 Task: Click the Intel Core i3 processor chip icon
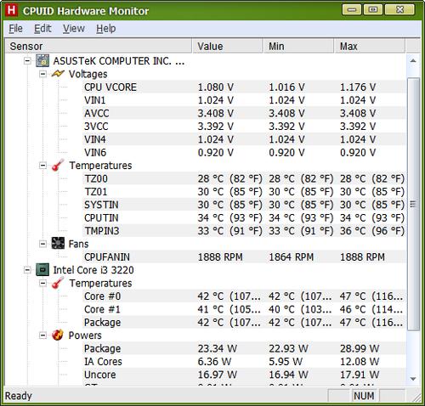pyautogui.click(x=42, y=270)
